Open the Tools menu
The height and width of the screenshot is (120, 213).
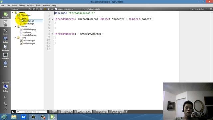(38, 5)
